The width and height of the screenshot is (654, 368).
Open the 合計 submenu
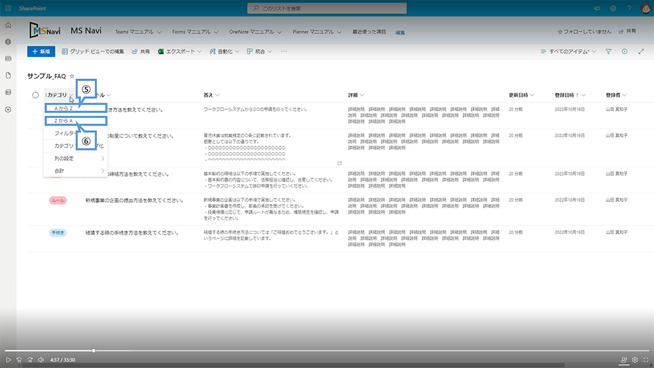click(x=75, y=171)
